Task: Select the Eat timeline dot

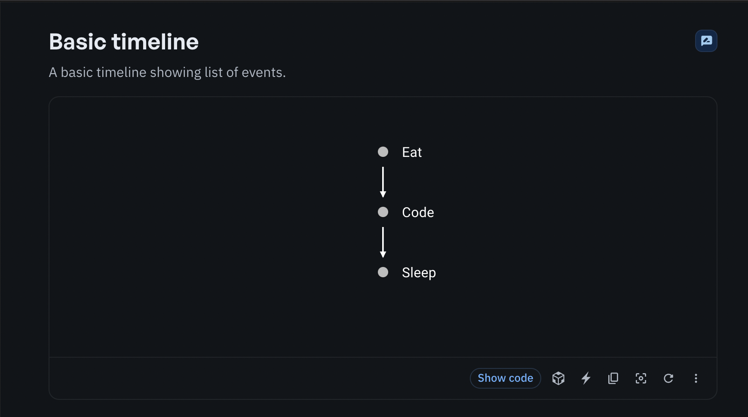Action: tap(383, 152)
